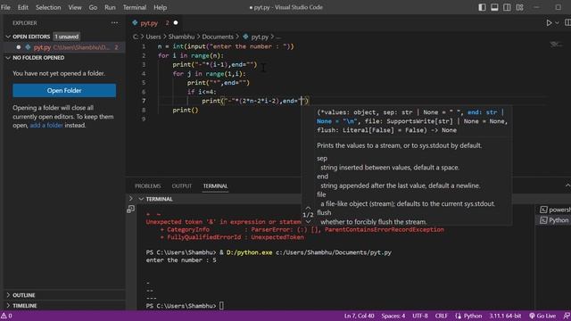Show previous signature in tooltip

pos(308,209)
